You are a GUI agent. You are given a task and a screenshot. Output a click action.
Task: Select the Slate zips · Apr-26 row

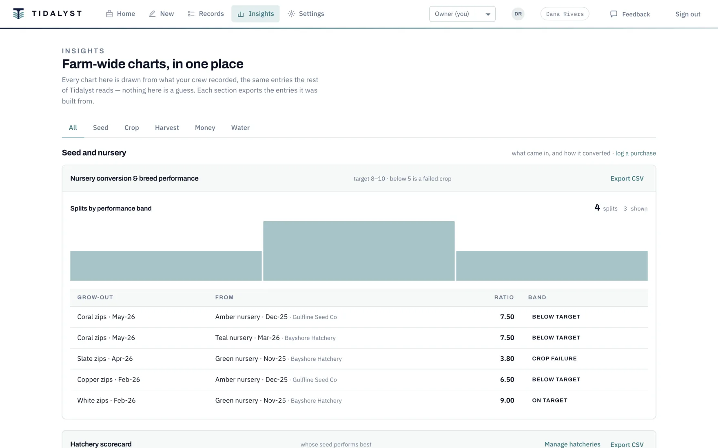click(359, 359)
